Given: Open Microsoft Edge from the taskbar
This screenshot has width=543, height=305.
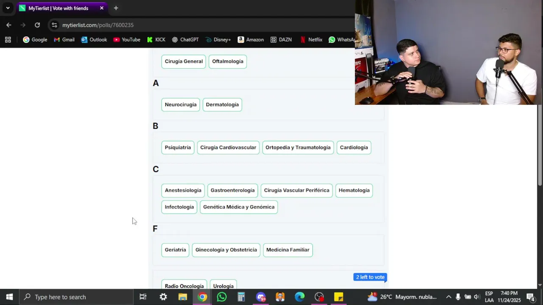Looking at the screenshot, I should pos(299,297).
